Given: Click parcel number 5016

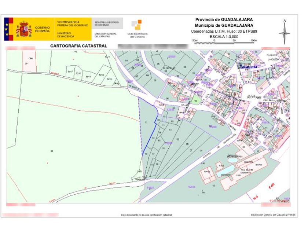Looking at the screenshot, I should (78, 73).
